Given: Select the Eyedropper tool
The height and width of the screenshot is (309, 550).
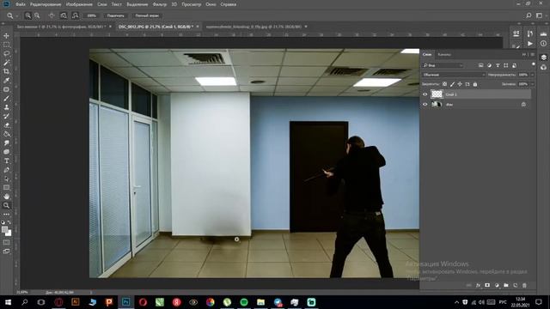Looking at the screenshot, I should 6,81.
